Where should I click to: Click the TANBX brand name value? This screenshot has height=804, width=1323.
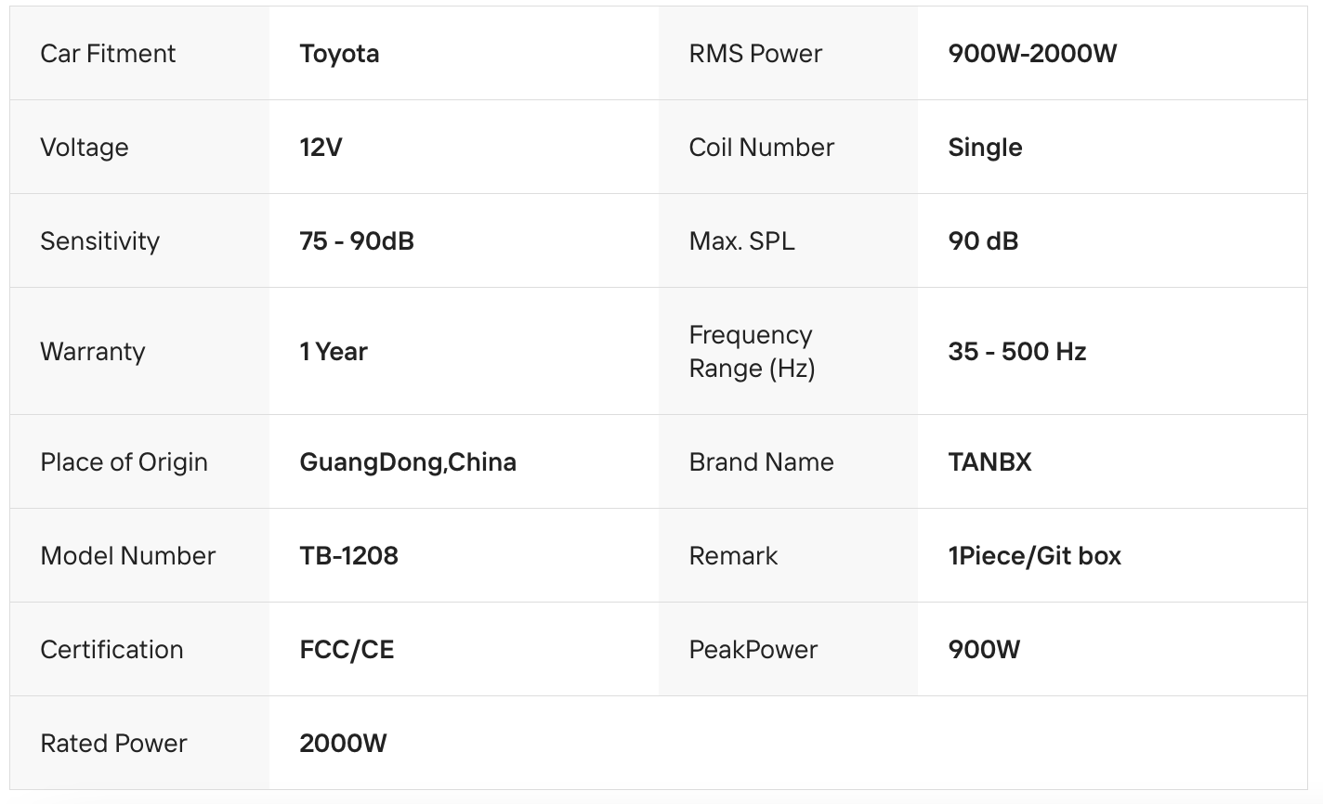pos(989,462)
